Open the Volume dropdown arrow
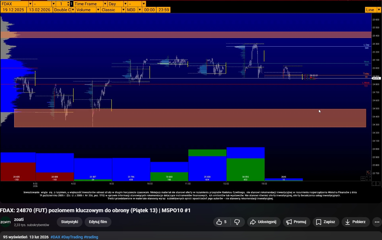The height and width of the screenshot is (240, 382). pos(98,10)
